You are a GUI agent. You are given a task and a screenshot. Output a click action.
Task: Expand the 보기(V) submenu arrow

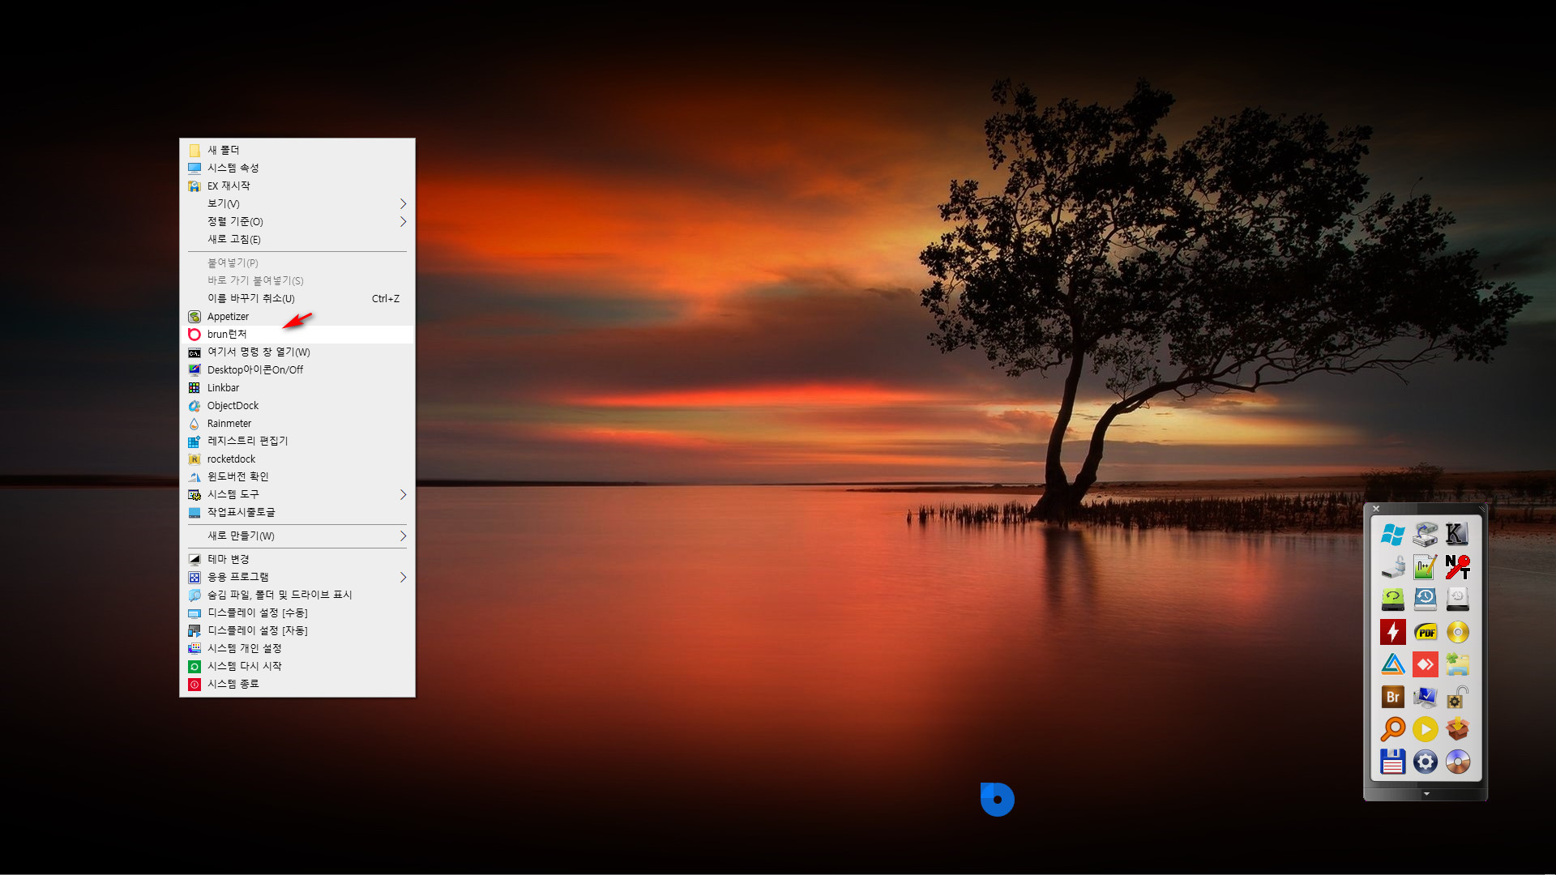pos(403,203)
